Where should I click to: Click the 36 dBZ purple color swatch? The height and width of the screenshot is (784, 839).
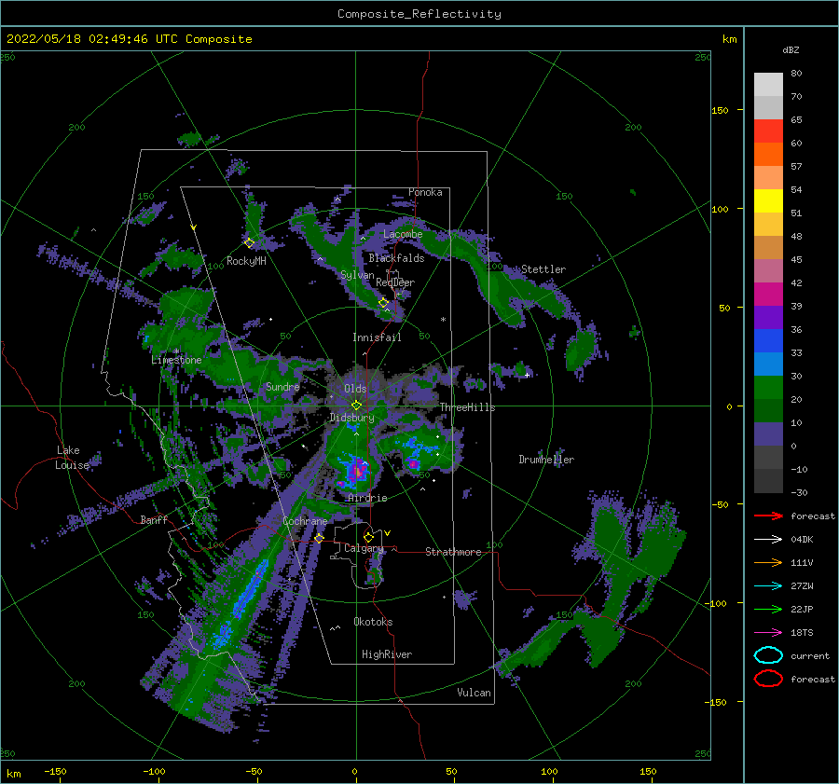768,317
